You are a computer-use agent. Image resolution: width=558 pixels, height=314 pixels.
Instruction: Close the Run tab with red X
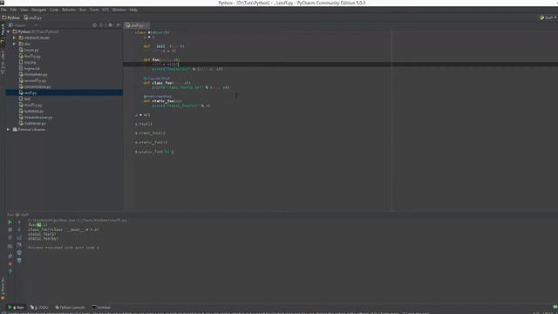(10, 263)
